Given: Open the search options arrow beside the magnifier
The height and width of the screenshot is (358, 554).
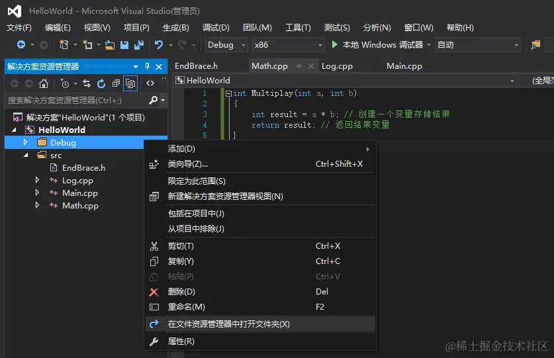Looking at the screenshot, I should 163,101.
